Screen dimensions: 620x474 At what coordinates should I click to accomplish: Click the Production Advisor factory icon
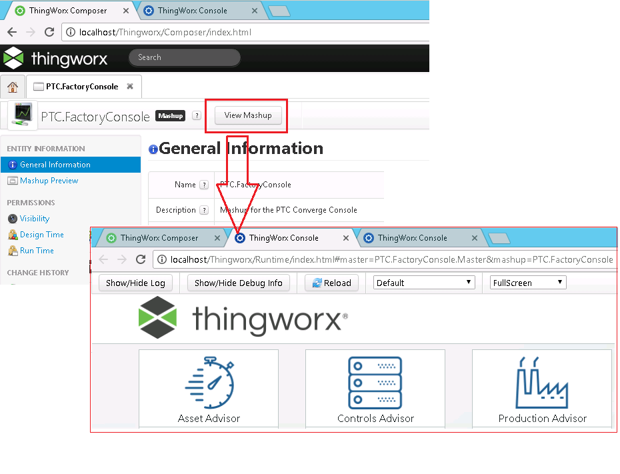(542, 383)
